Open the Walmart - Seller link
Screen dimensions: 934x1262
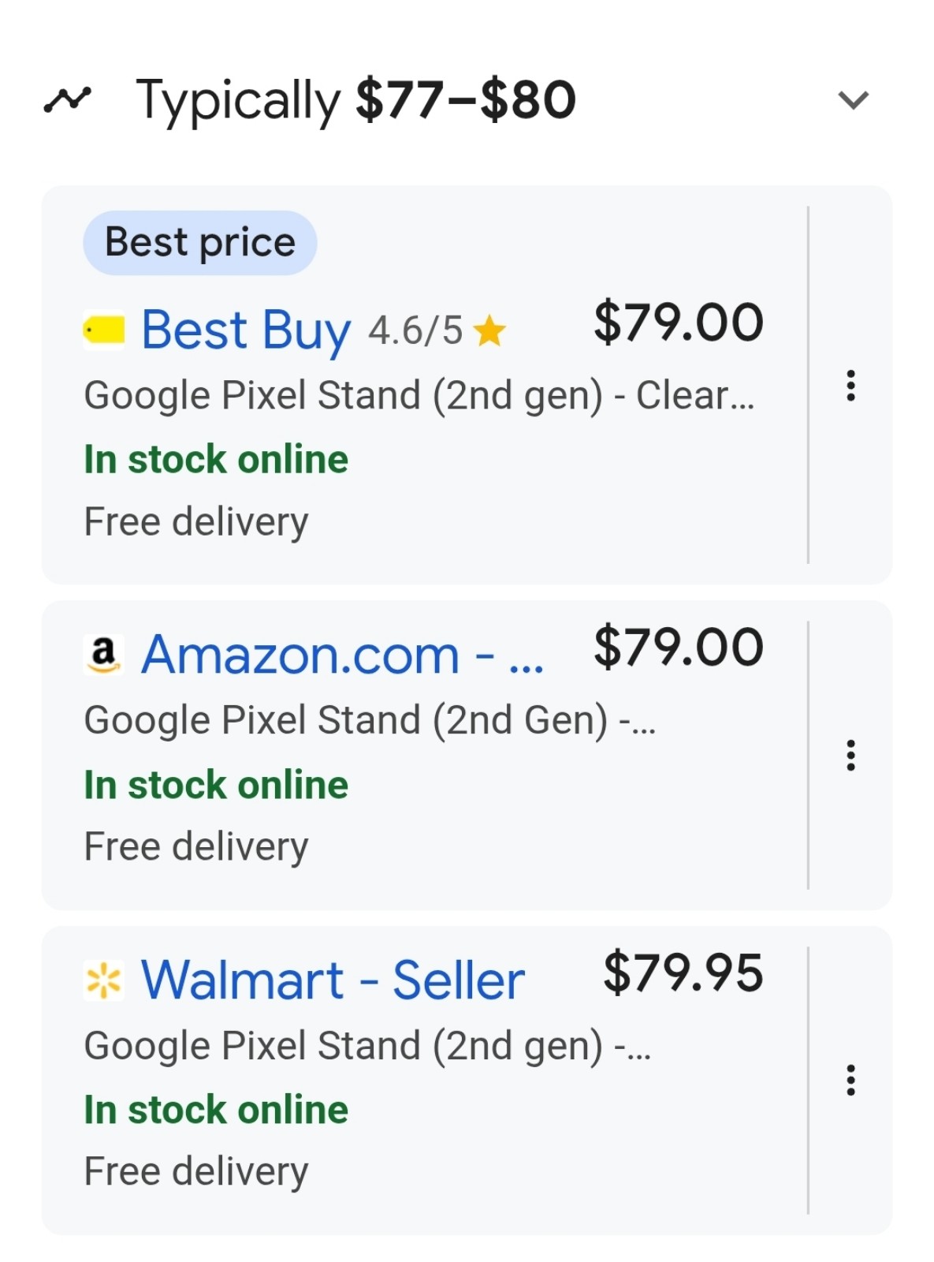333,980
